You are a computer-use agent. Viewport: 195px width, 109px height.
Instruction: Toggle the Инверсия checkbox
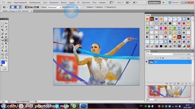pos(85,7)
